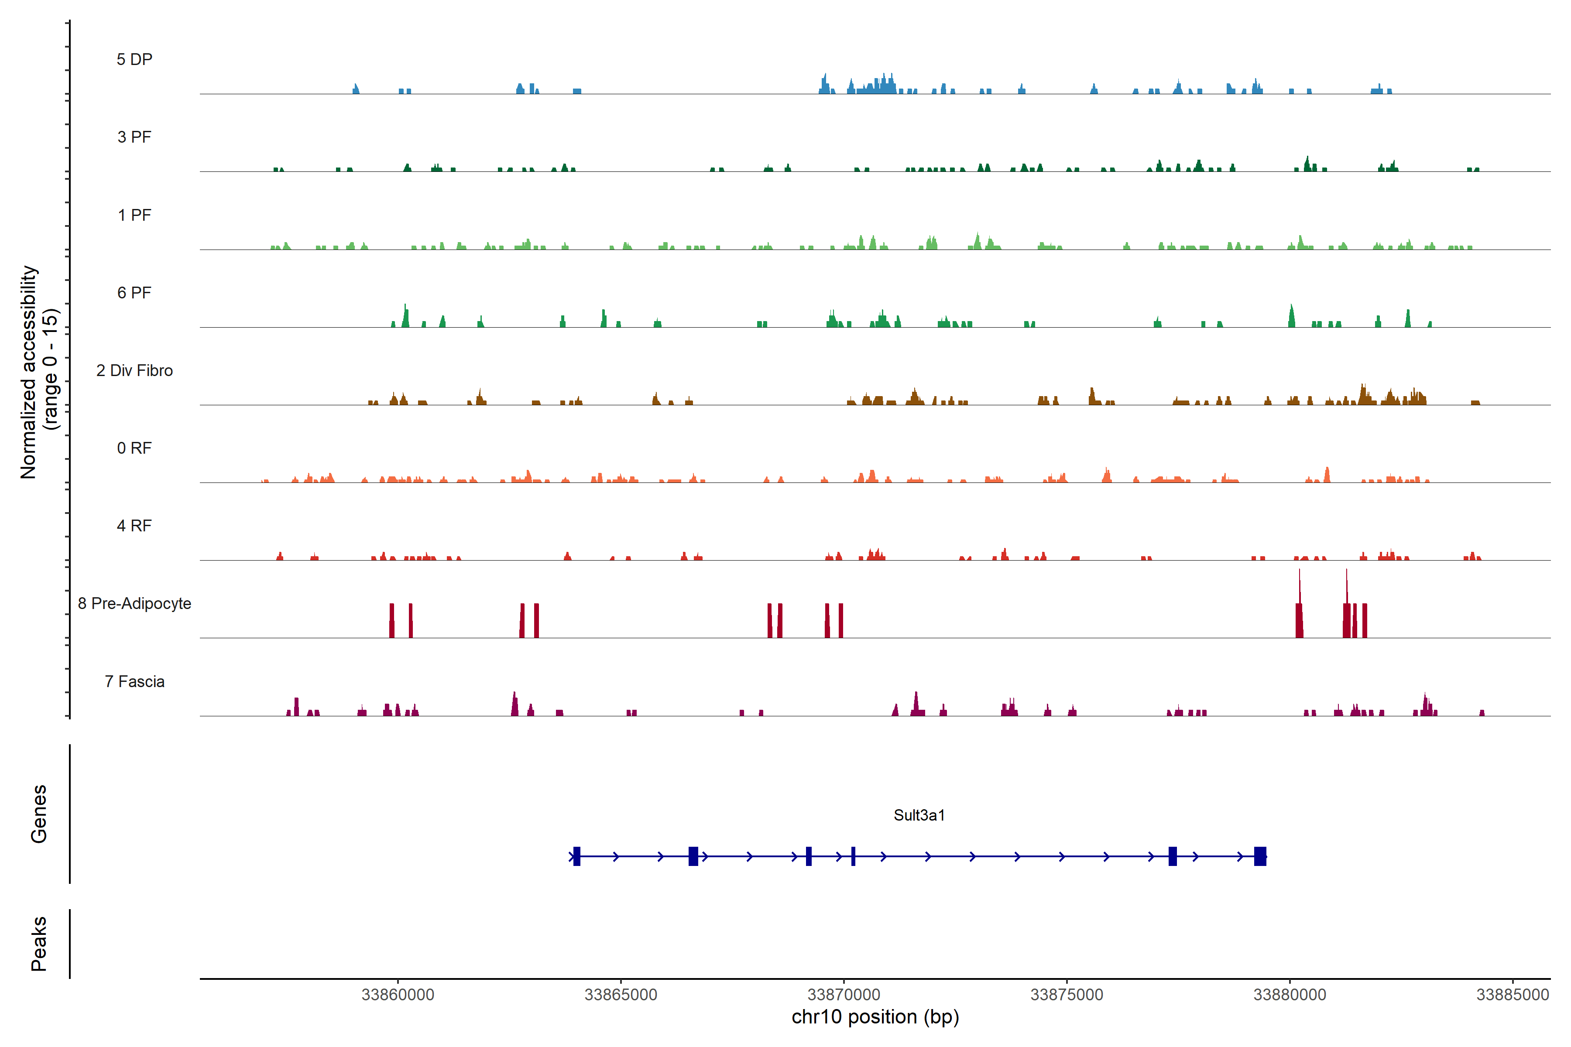The height and width of the screenshot is (1047, 1571).
Task: Click the 5 DP track label
Action: pos(134,59)
